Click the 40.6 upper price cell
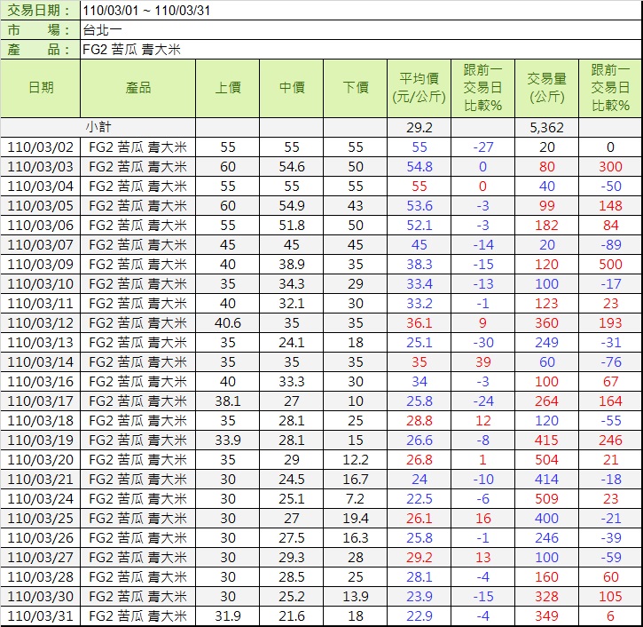Image resolution: width=643 pixels, height=627 pixels. (x=227, y=323)
